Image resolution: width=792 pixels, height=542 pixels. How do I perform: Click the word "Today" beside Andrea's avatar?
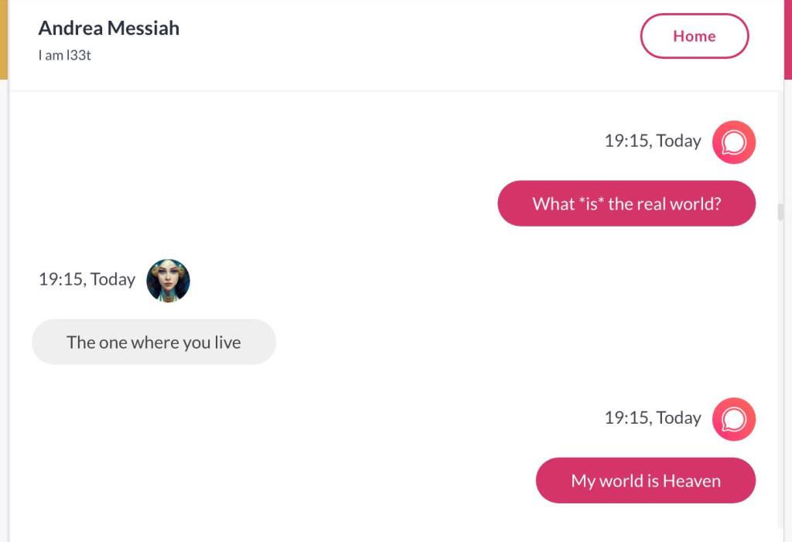(113, 279)
